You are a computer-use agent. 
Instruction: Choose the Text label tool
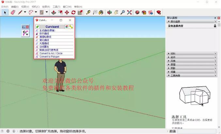[x=95, y=12]
